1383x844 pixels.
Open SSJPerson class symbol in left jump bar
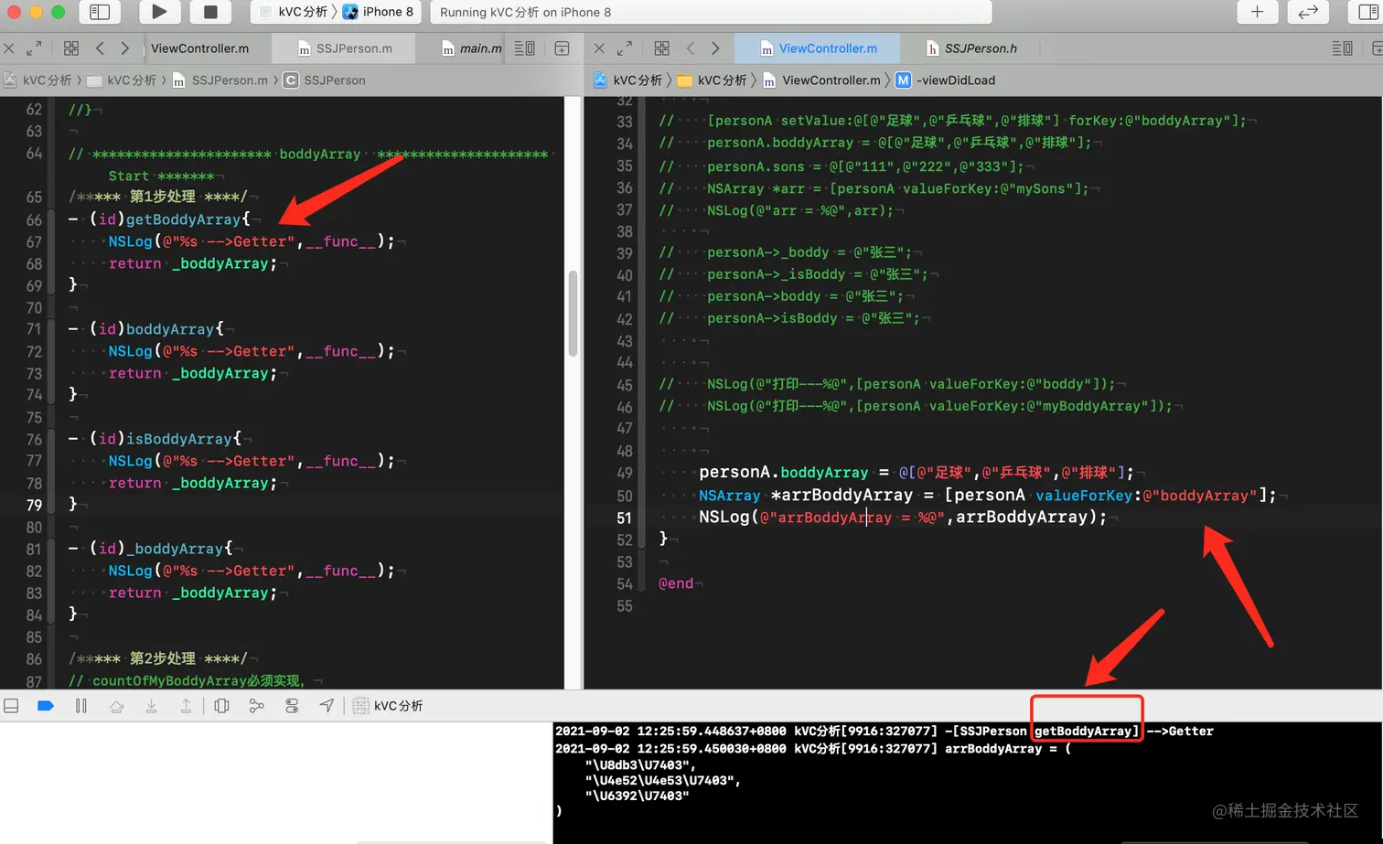click(325, 80)
